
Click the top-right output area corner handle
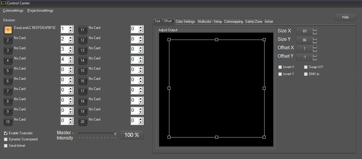click(264, 40)
